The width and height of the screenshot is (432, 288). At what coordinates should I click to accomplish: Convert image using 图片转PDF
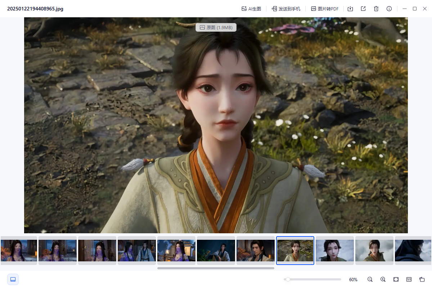325,9
